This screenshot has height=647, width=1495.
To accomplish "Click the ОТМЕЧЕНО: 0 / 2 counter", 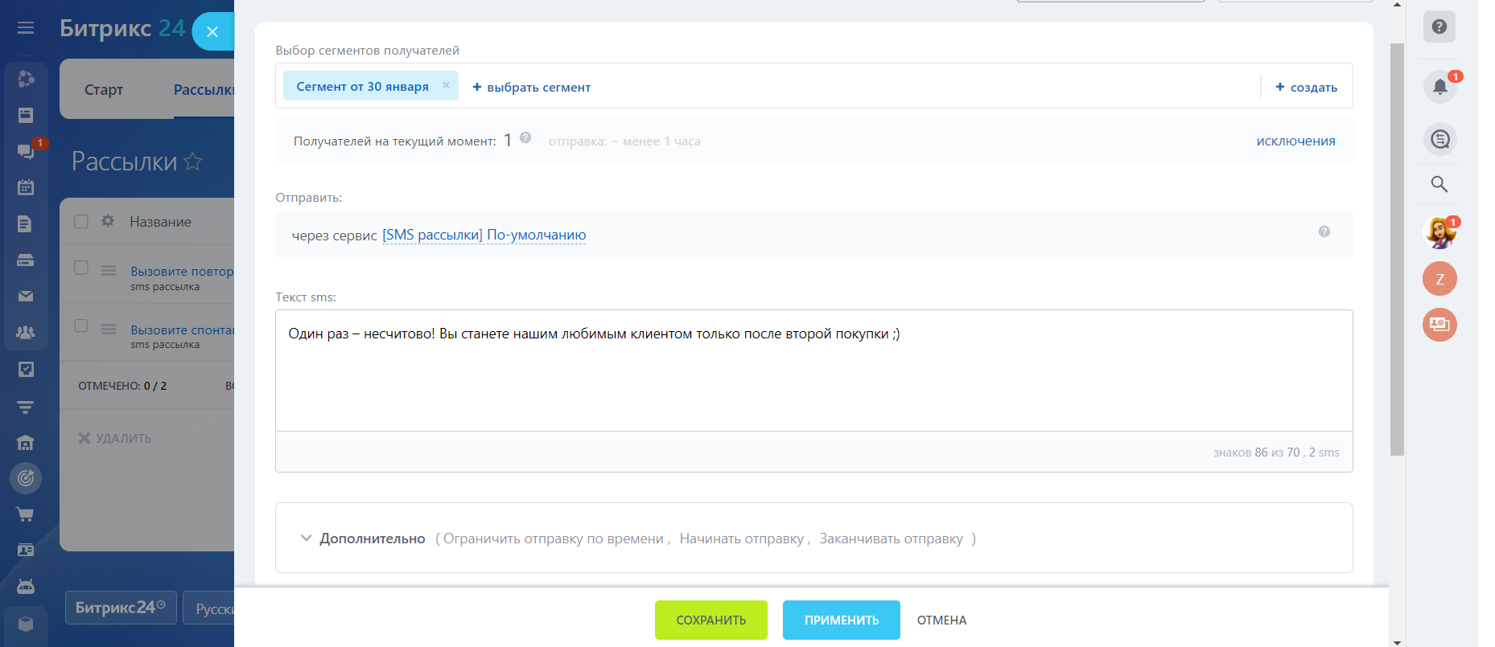I will click(122, 386).
